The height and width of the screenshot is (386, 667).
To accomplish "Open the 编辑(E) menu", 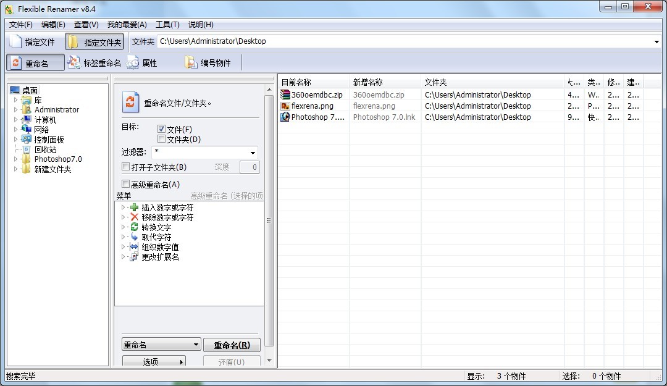I will [53, 25].
